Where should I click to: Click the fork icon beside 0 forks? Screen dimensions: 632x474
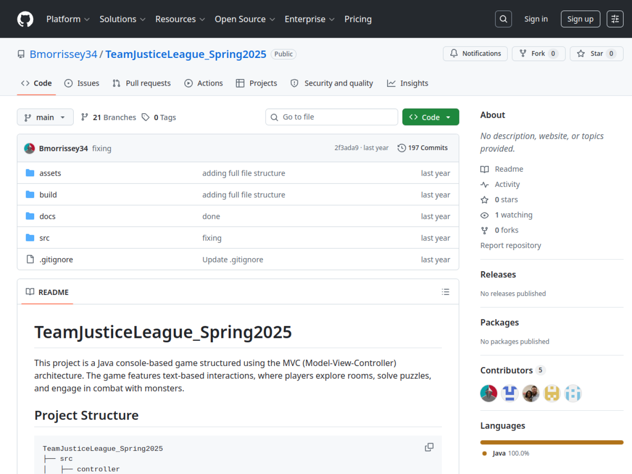pyautogui.click(x=485, y=230)
